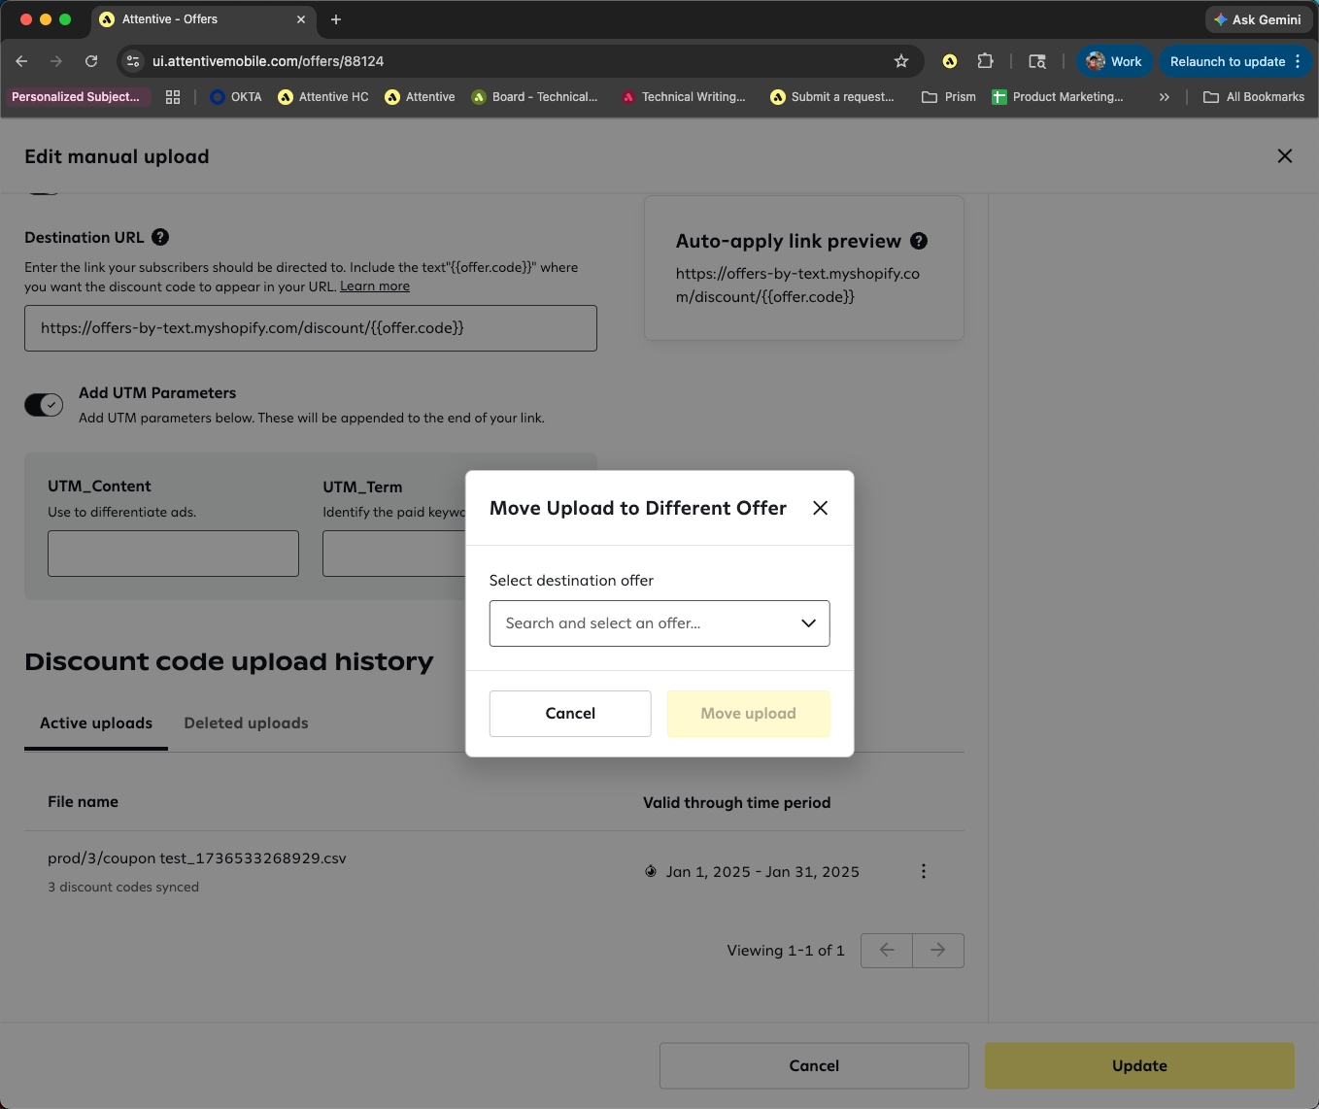Click the UTM_Content input field
Image resolution: width=1319 pixels, height=1109 pixels.
(x=173, y=554)
